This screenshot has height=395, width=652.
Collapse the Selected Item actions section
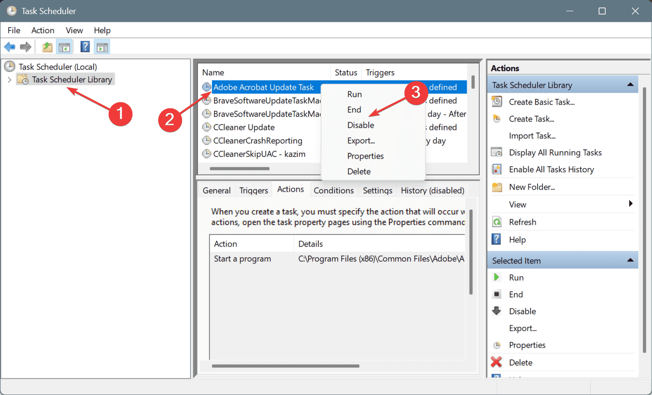[x=630, y=260]
